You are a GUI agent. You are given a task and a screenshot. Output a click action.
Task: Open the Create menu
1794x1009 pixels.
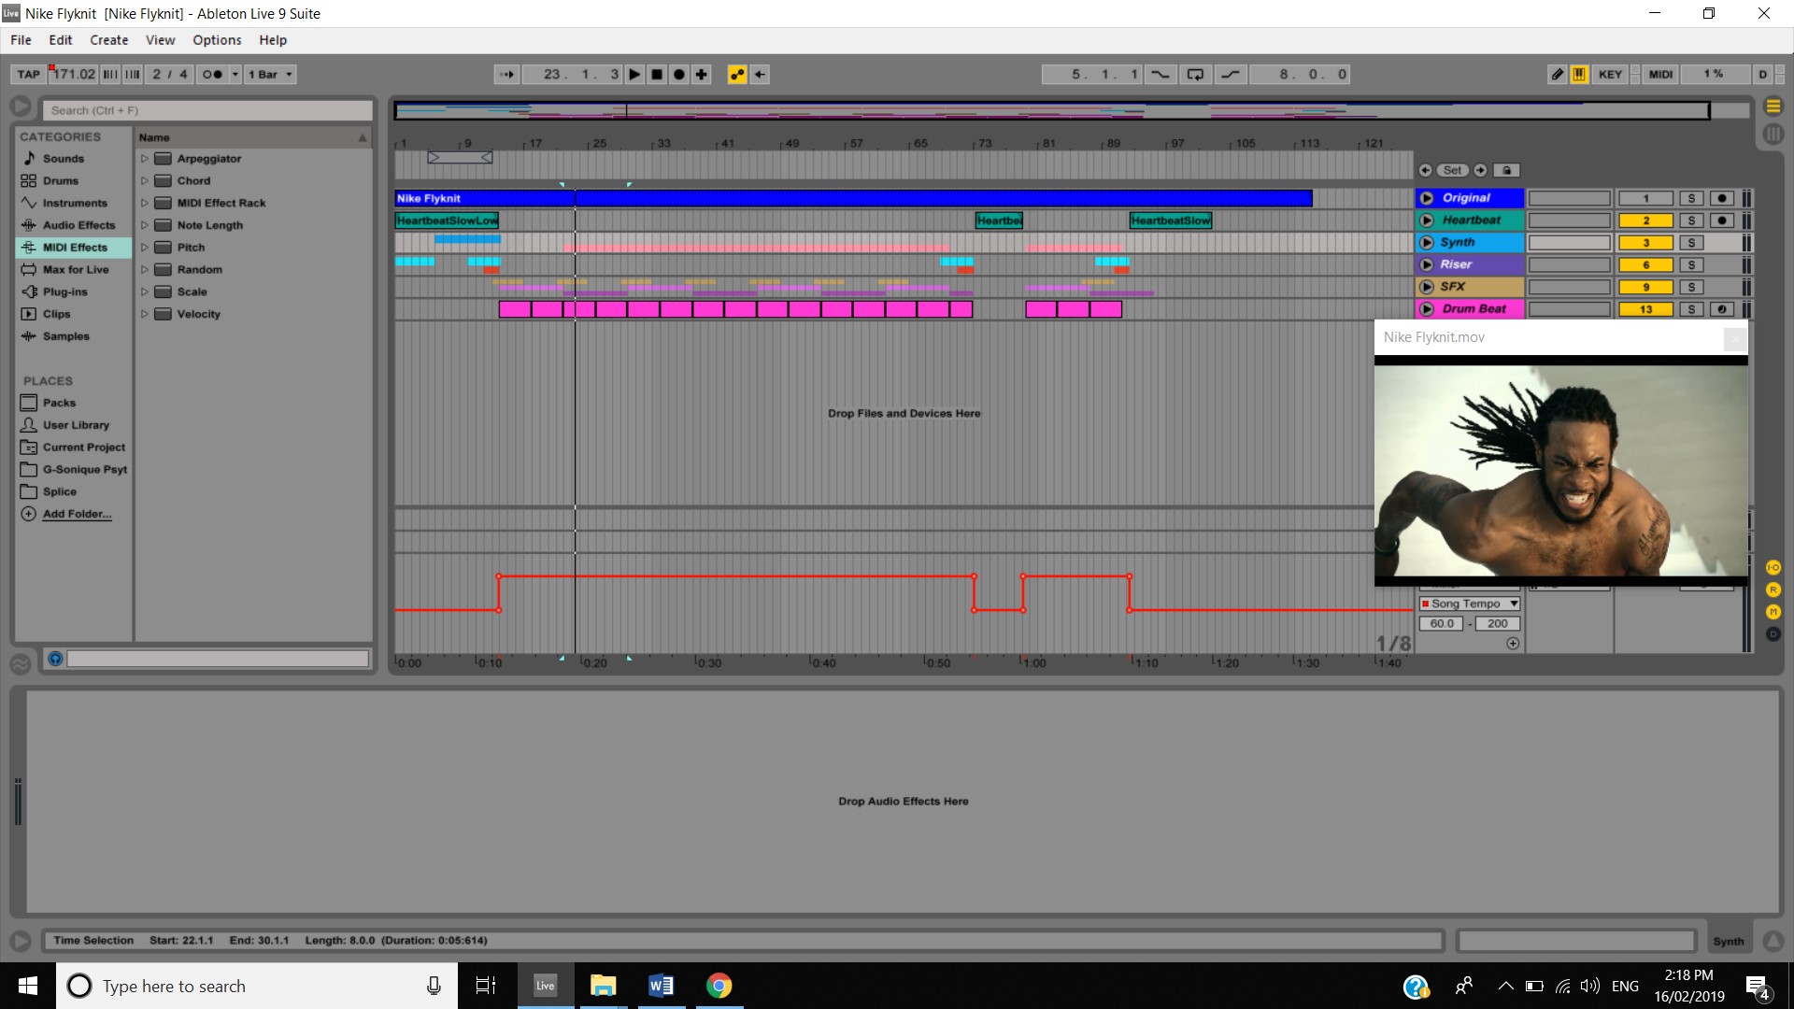pos(108,40)
